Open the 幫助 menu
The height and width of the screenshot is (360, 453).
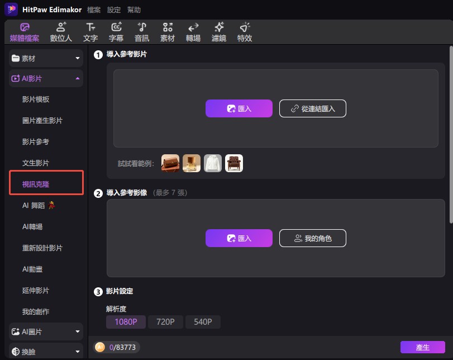134,10
